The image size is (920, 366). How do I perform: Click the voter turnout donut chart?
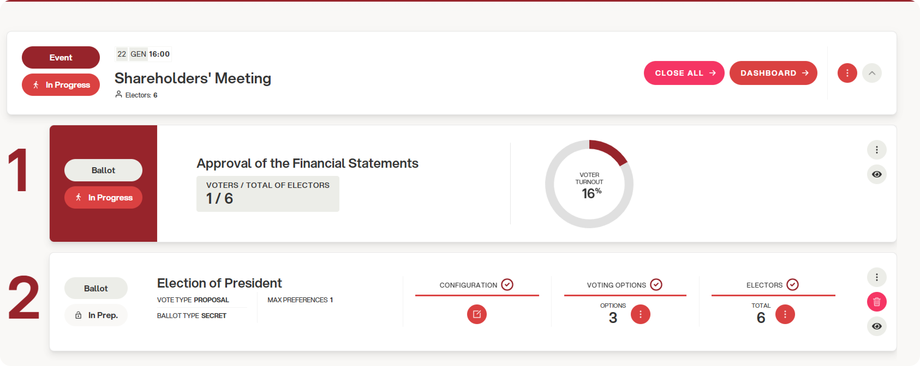click(x=589, y=184)
